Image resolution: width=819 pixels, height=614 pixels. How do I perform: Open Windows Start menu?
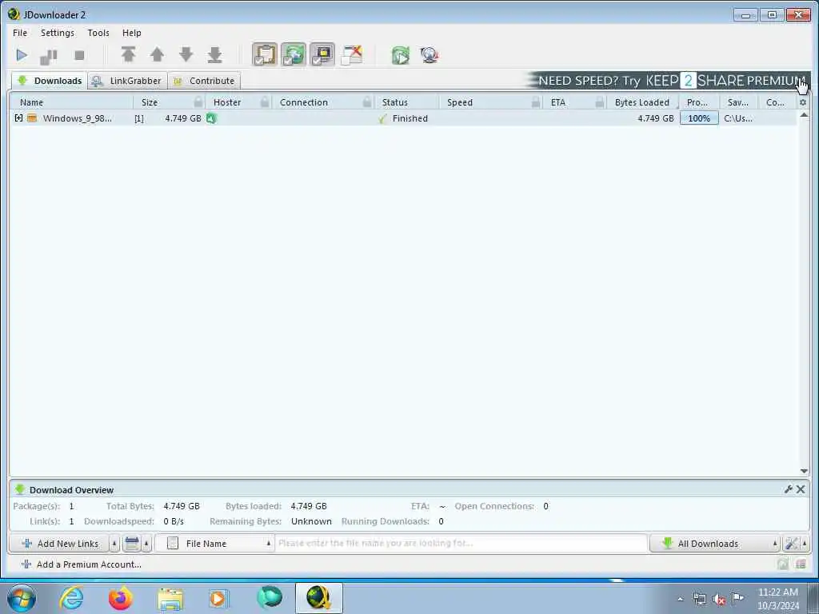point(22,598)
